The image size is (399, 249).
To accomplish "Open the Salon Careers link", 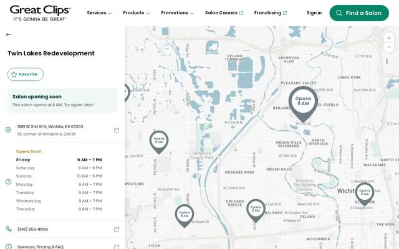I will (x=224, y=12).
